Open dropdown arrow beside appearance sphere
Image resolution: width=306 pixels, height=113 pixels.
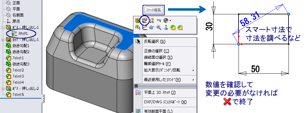[x=170, y=20]
